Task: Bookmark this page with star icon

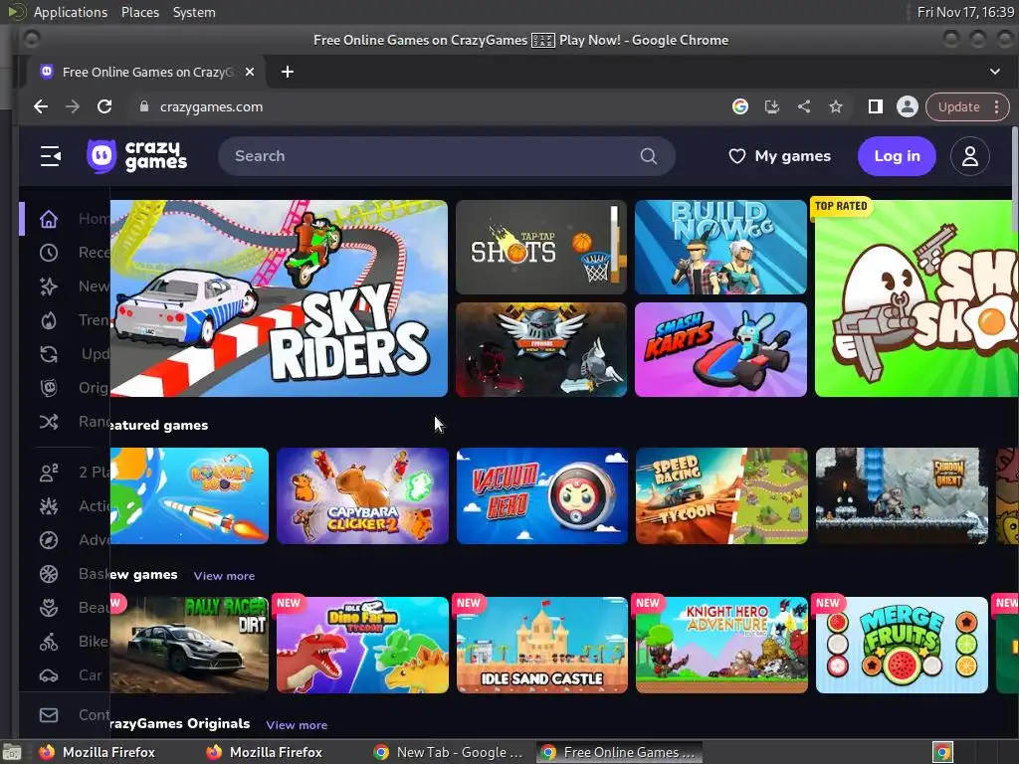Action: coord(836,106)
